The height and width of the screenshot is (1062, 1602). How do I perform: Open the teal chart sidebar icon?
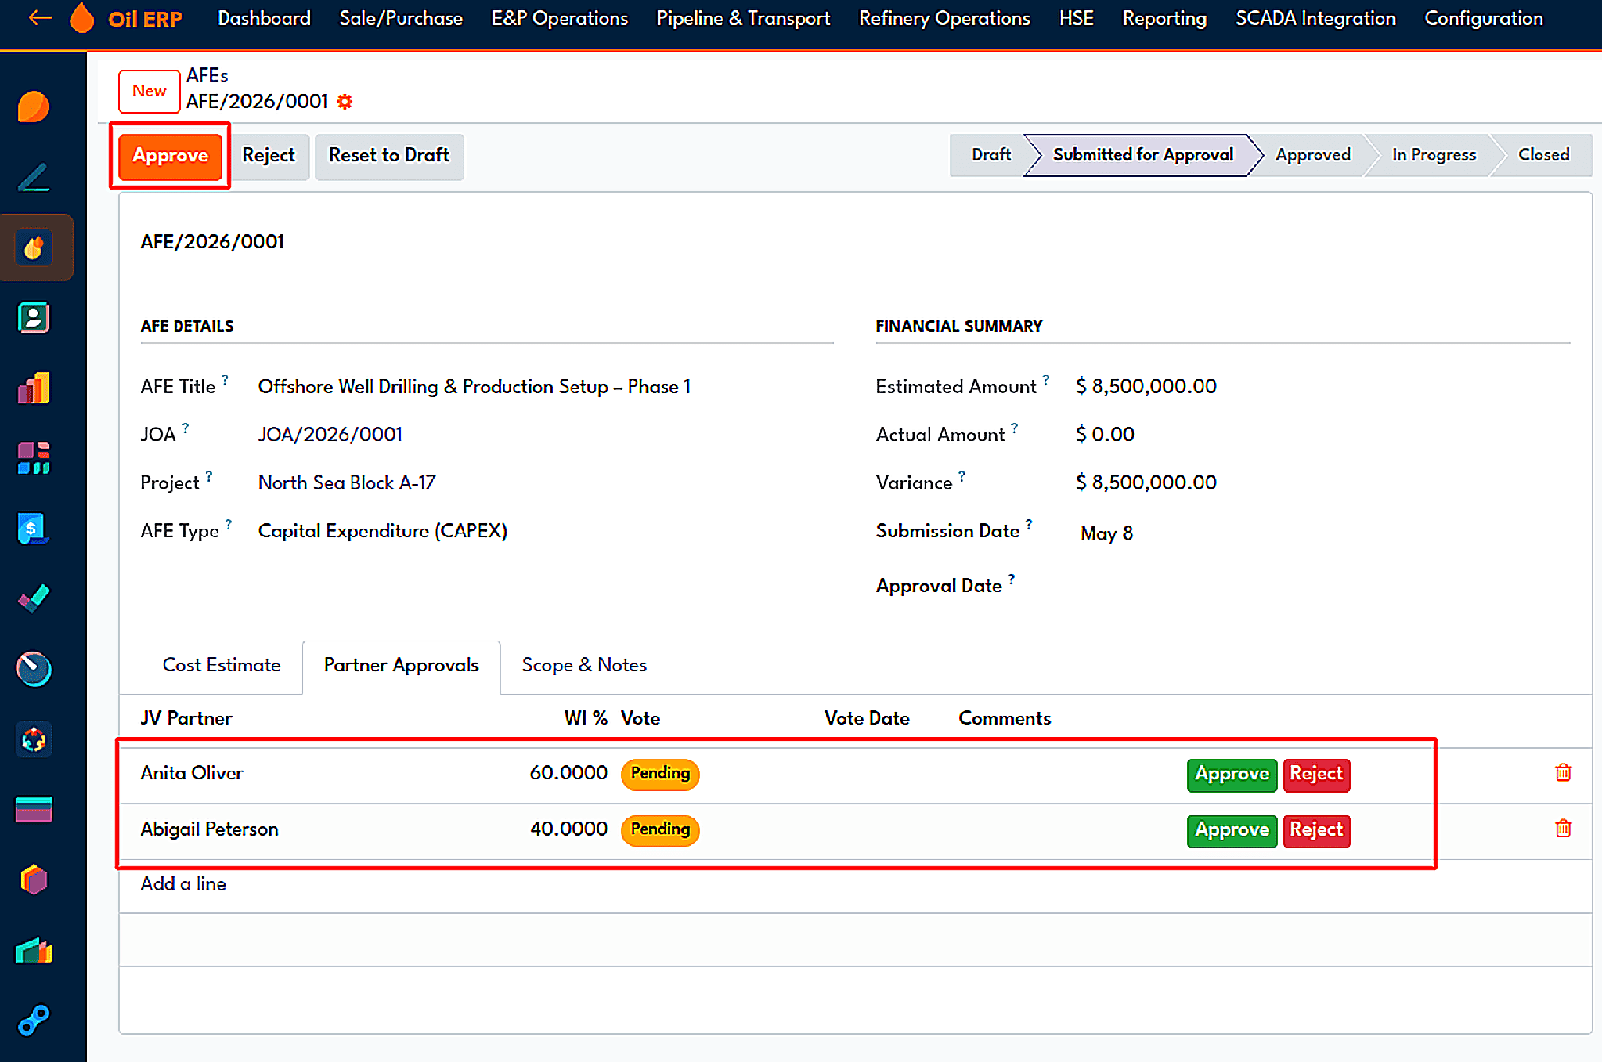coord(34,951)
